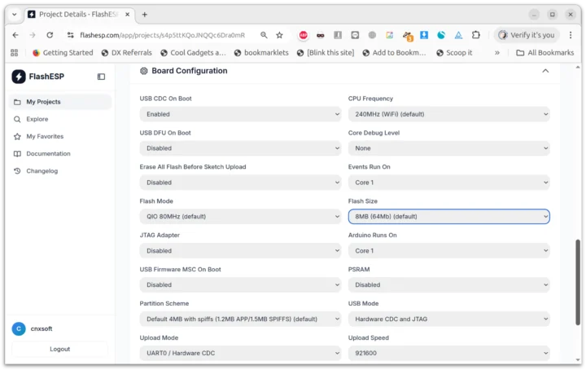Open the Partition Scheme dropdown
Image resolution: width=586 pixels, height=370 pixels.
tap(240, 319)
